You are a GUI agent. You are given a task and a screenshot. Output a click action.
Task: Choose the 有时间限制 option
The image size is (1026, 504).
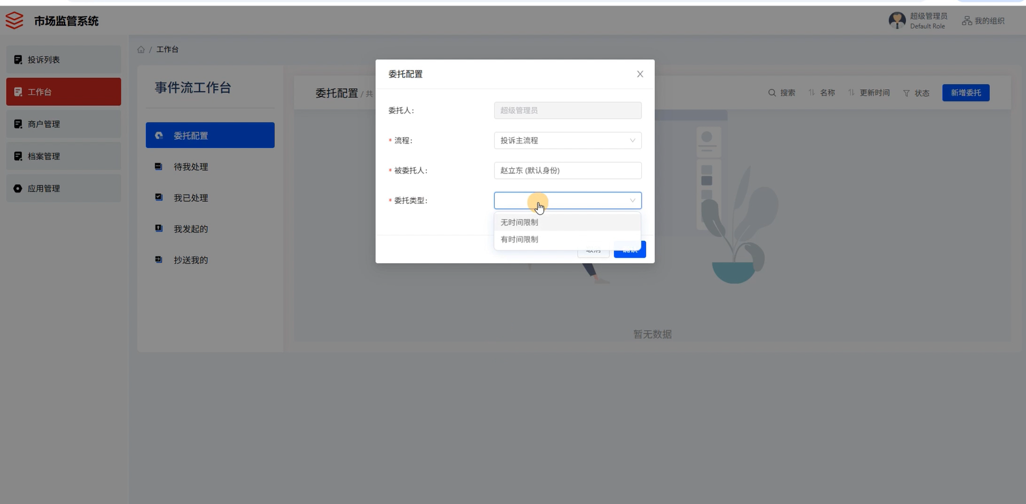point(568,239)
